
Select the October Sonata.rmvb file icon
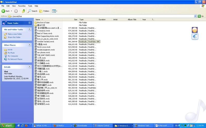(x=36, y=41)
